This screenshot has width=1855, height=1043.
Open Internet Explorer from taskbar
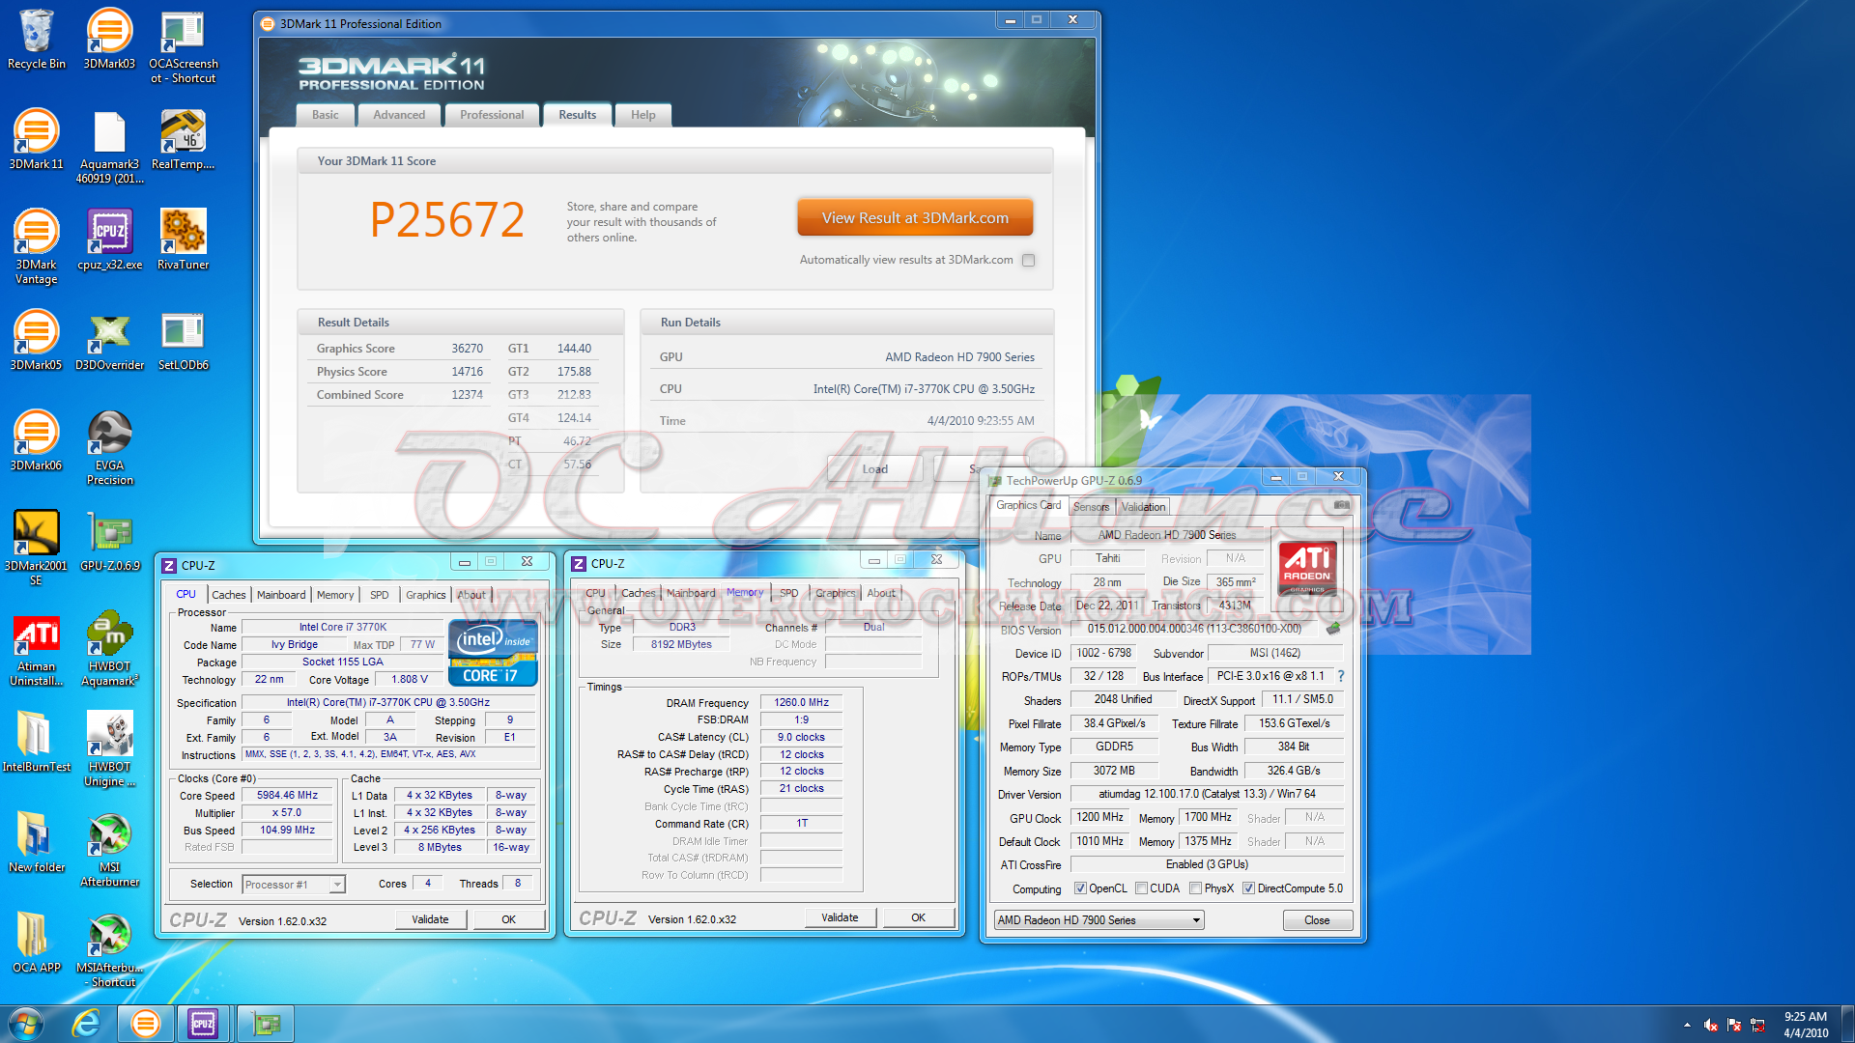click(x=87, y=1024)
